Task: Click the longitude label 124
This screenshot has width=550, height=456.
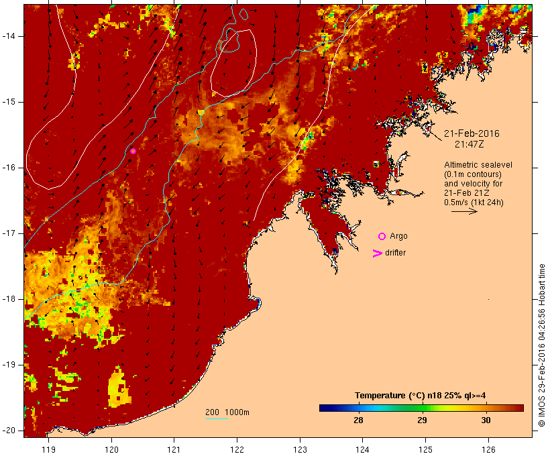Action: click(x=362, y=450)
